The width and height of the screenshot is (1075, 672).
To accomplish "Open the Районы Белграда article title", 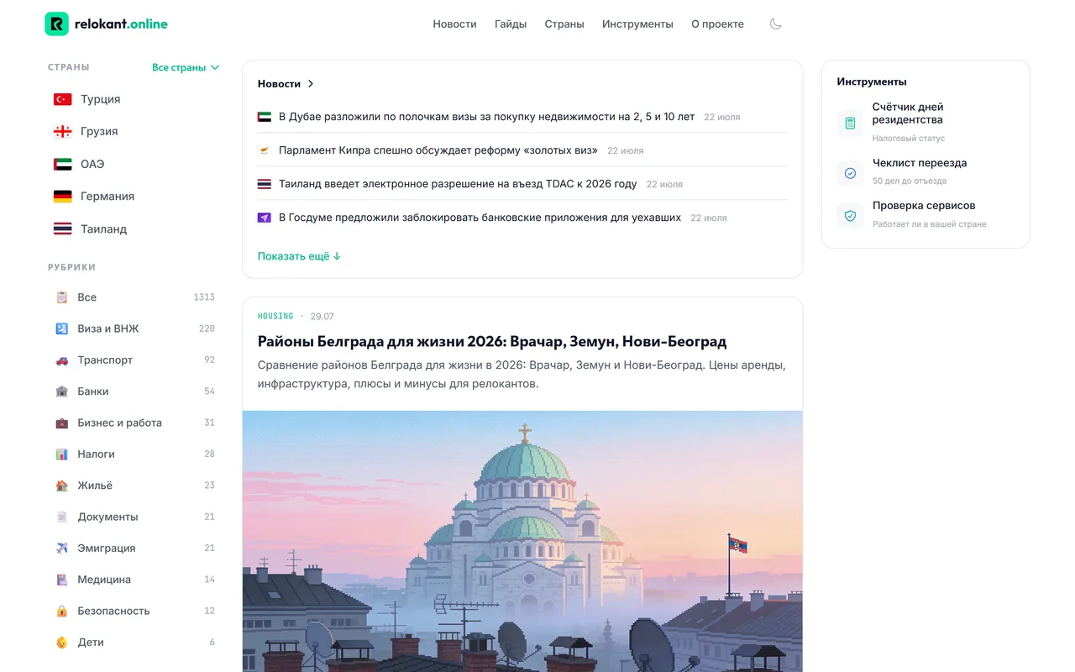I will (x=492, y=342).
